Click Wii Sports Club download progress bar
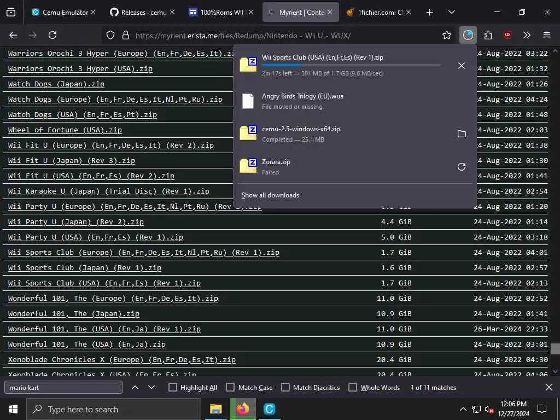Screen dimensions: 560x420 [351, 66]
